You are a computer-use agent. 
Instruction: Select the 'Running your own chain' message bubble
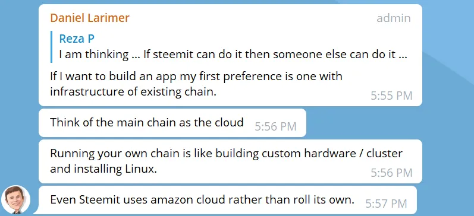point(230,161)
